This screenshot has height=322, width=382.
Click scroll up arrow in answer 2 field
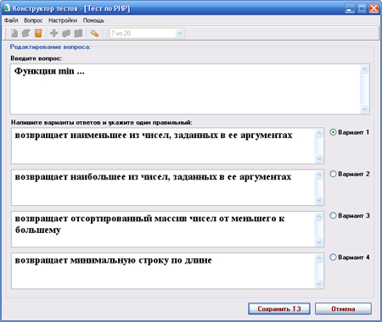[x=319, y=175]
